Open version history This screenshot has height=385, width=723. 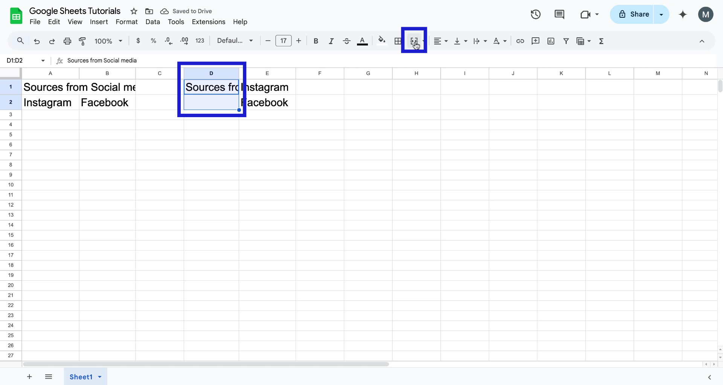[x=535, y=14]
